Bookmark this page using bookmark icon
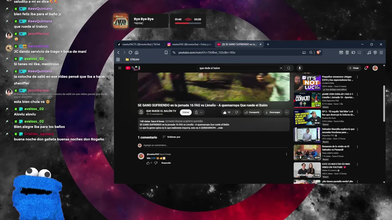392x220 pixels. pos(166,53)
